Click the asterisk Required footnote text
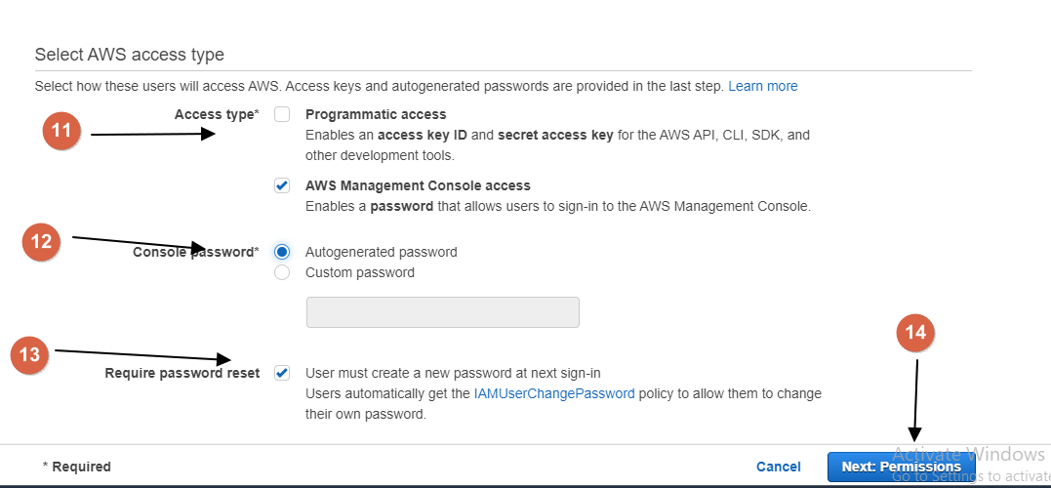This screenshot has height=488, width=1051. coord(77,467)
